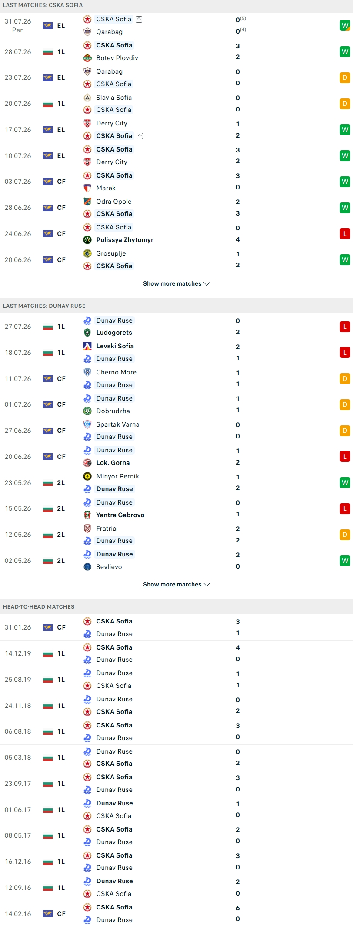Click the Lok. Gorna club crest
The image size is (353, 926).
tap(87, 463)
